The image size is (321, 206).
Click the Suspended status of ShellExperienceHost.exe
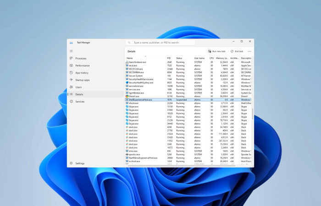[182, 100]
